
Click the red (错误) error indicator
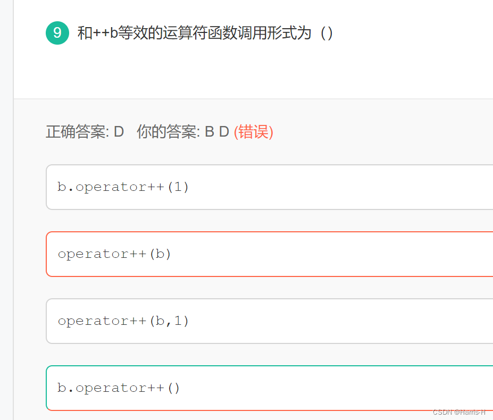point(254,132)
